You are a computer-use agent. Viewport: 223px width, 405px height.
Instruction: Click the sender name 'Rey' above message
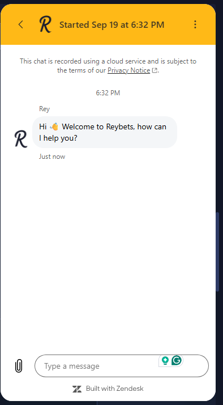click(x=44, y=109)
